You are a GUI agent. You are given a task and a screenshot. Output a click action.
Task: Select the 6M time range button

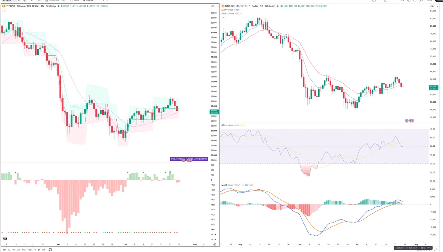(24, 250)
